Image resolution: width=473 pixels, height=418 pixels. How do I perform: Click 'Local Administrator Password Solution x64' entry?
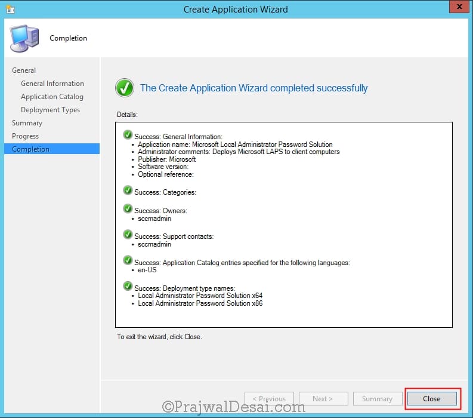(200, 296)
